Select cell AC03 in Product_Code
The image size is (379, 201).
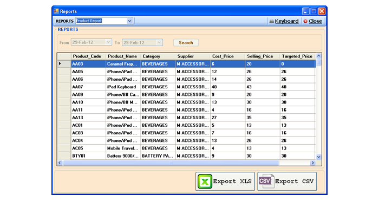tap(88, 133)
